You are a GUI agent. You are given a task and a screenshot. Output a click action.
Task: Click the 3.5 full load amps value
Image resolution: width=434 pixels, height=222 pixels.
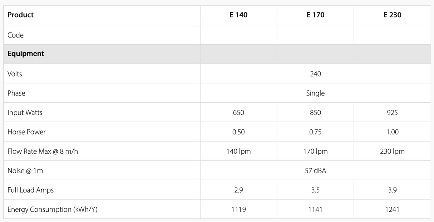pyautogui.click(x=315, y=190)
